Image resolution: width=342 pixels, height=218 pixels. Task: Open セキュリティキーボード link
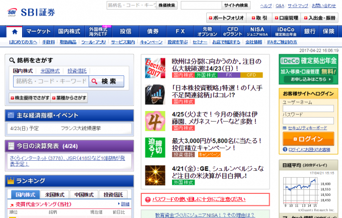click(307, 128)
